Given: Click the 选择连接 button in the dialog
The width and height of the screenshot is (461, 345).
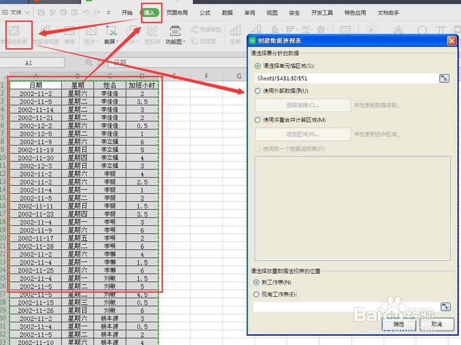Looking at the screenshot, I should coord(302,105).
